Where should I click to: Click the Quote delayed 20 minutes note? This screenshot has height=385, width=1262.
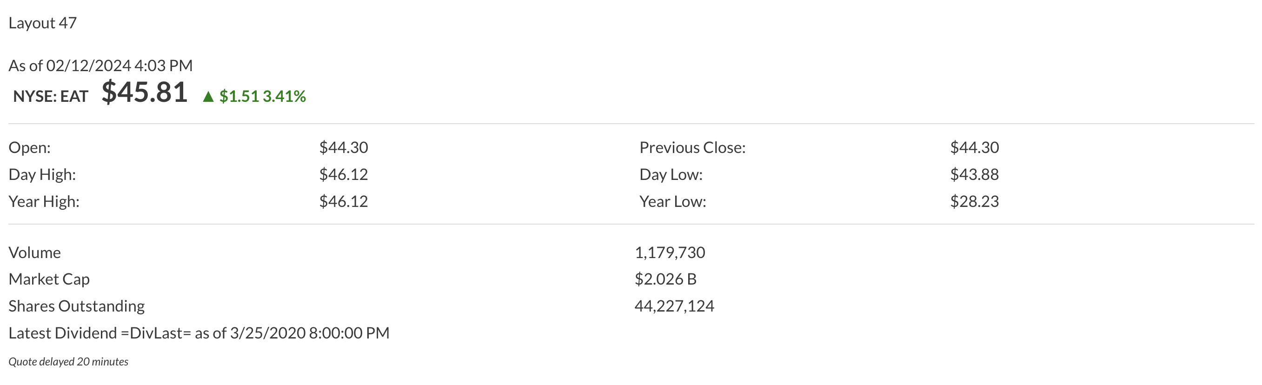pos(69,362)
